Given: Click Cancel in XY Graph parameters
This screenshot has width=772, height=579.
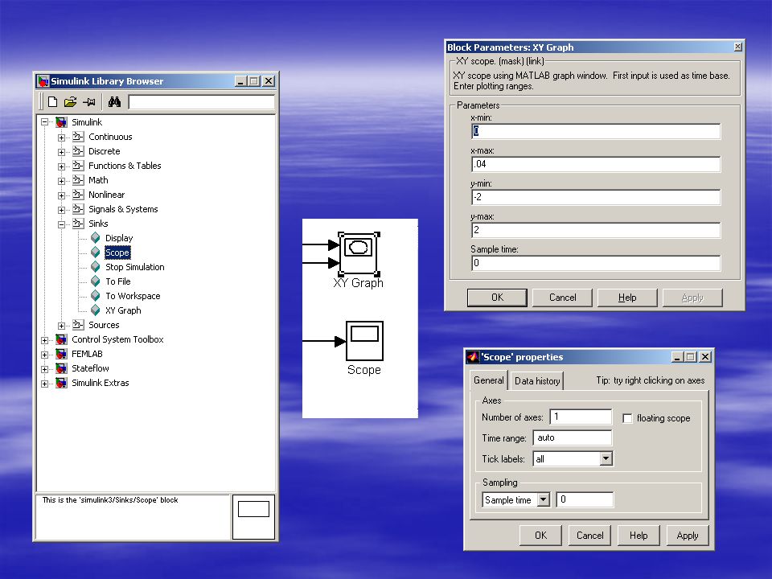Looking at the screenshot, I should [562, 298].
